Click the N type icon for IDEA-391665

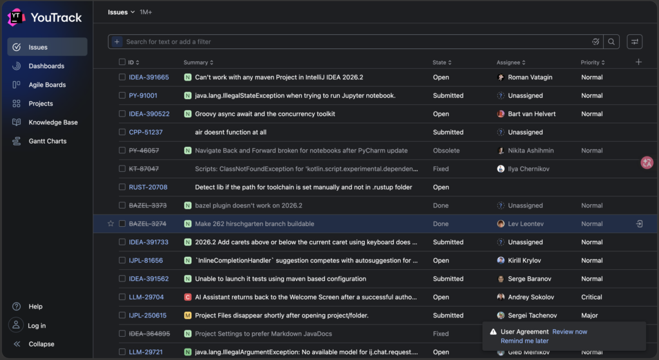188,77
